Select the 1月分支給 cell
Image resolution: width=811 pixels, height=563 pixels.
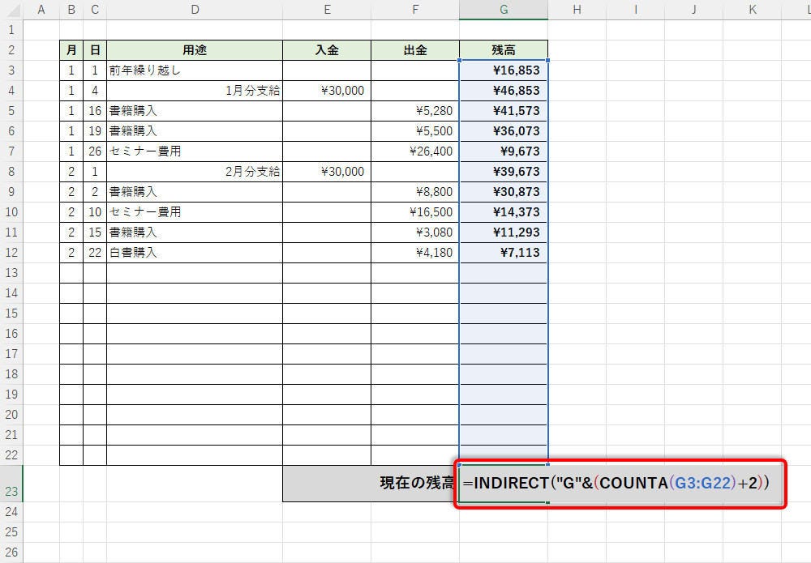click(x=195, y=91)
